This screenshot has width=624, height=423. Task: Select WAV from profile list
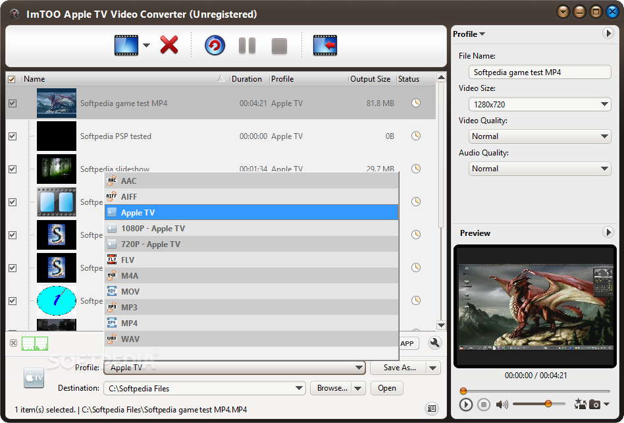click(251, 339)
